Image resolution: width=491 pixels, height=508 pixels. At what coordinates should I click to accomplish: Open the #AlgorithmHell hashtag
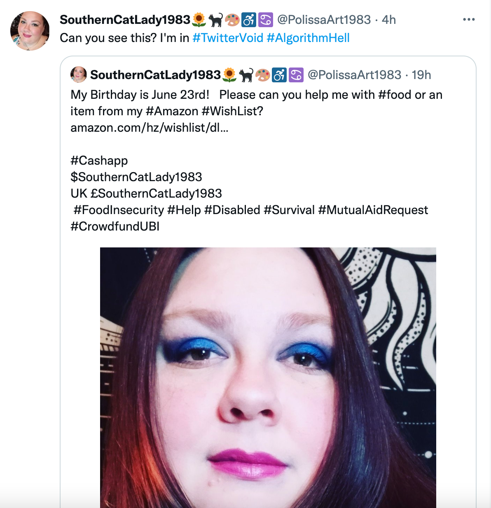coord(308,38)
